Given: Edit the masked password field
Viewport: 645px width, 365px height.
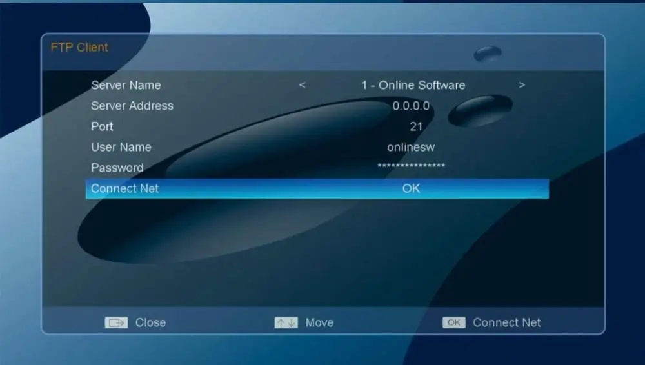Looking at the screenshot, I should click(x=411, y=166).
